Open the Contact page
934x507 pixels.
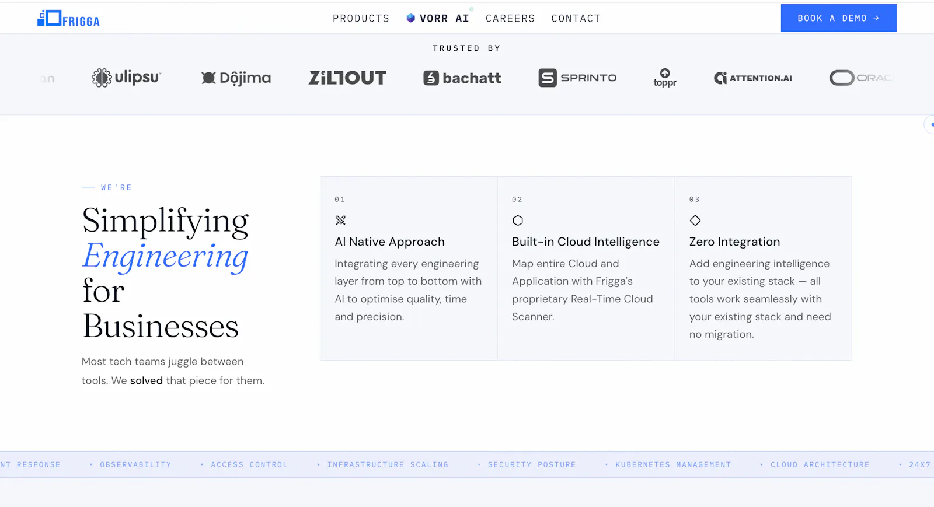click(x=576, y=19)
